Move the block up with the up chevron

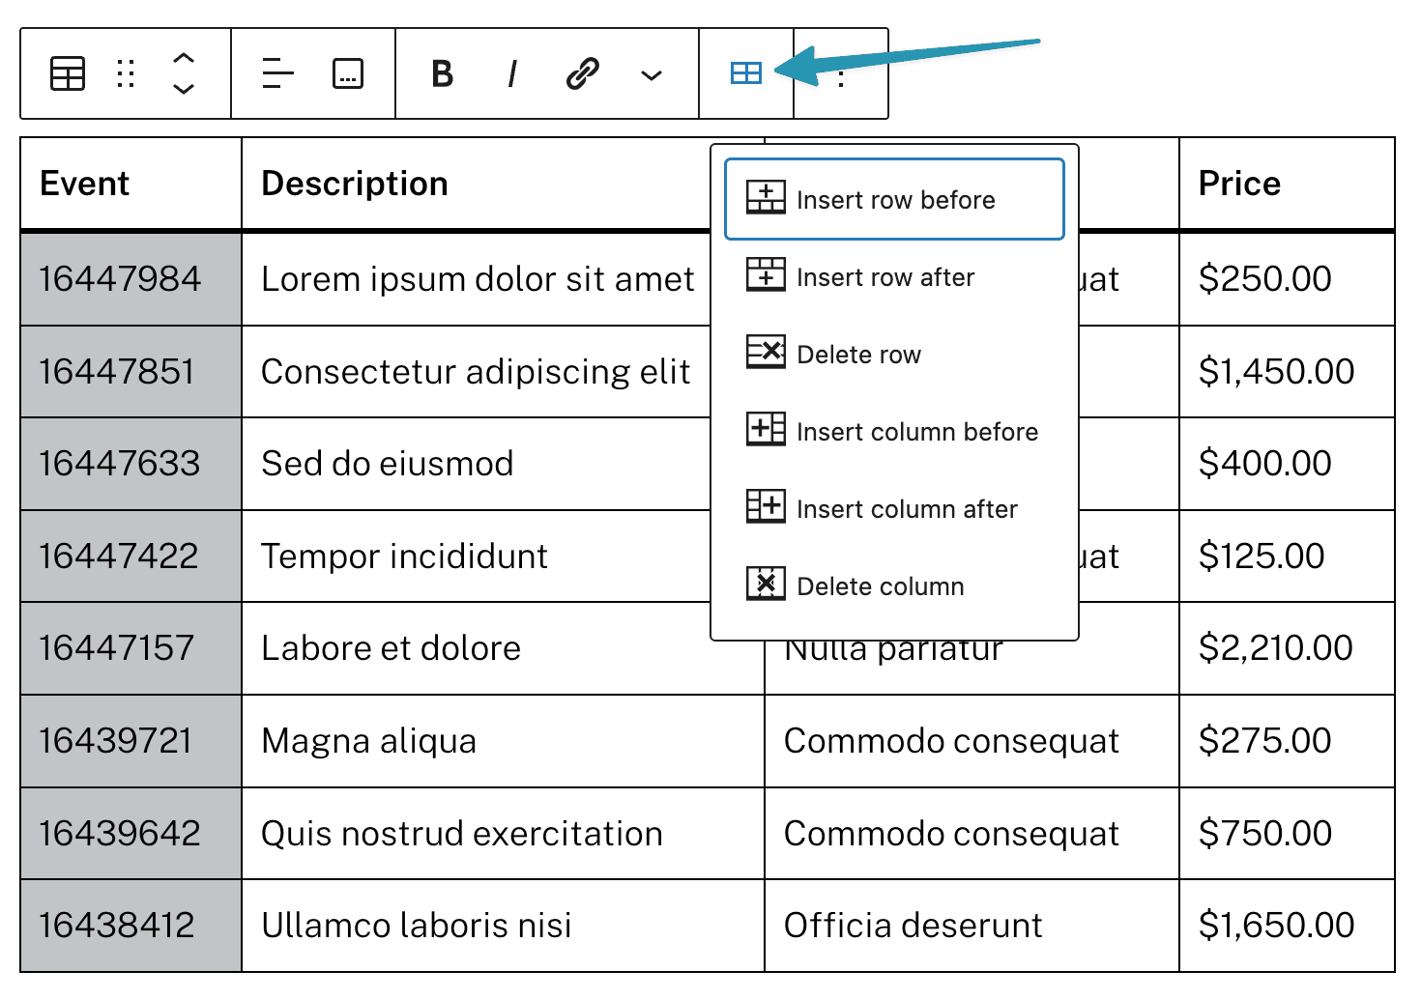coord(184,58)
